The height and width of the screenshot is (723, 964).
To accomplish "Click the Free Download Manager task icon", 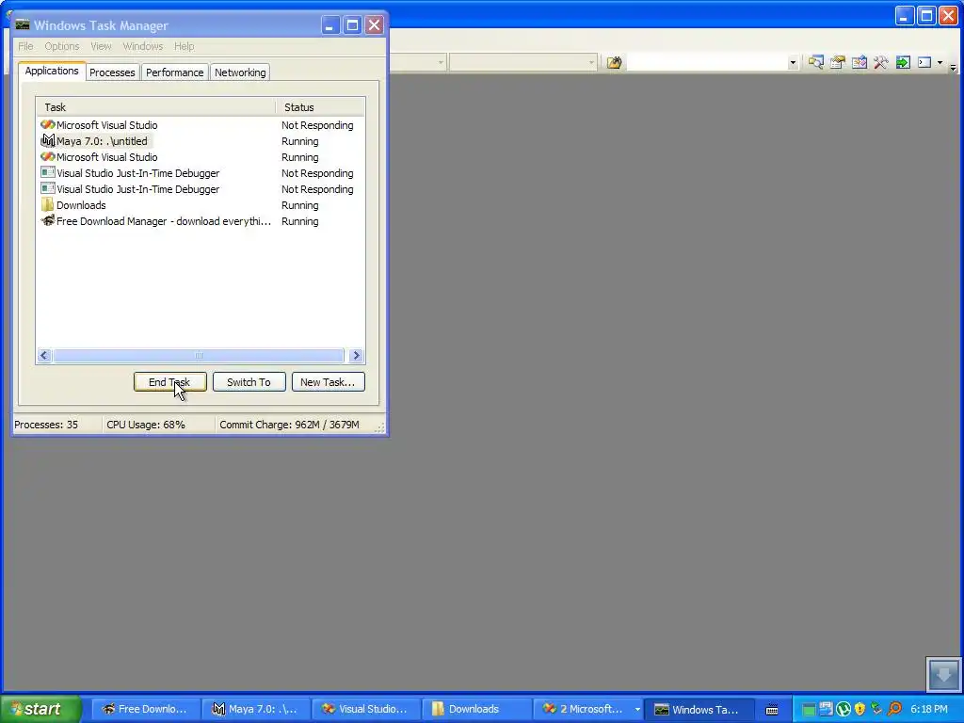I will tap(48, 220).
